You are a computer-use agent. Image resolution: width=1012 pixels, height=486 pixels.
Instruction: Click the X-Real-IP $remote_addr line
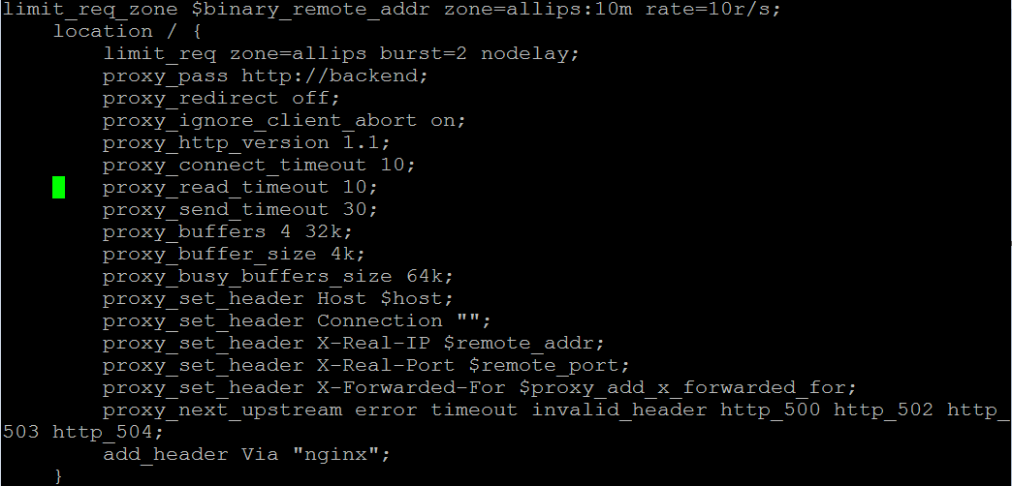tap(354, 344)
